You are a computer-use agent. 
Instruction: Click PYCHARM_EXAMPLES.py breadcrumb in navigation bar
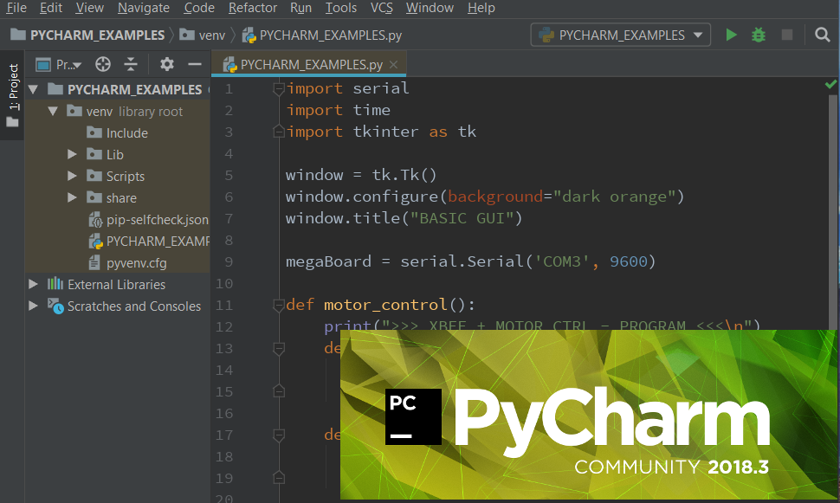pos(321,35)
